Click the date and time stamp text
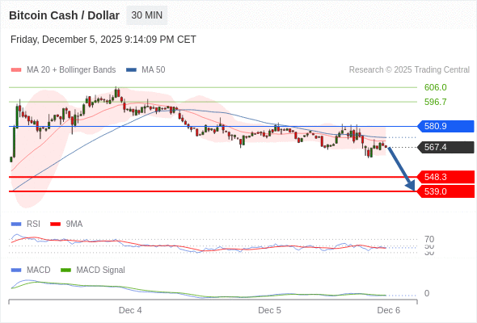This screenshot has height=323, width=477. pos(103,40)
